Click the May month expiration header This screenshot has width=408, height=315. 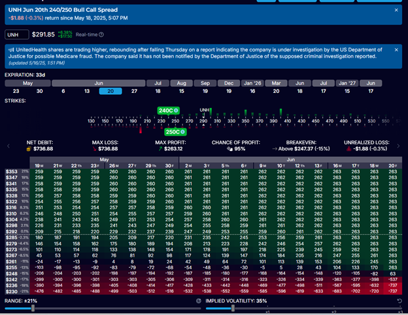[x=27, y=83]
